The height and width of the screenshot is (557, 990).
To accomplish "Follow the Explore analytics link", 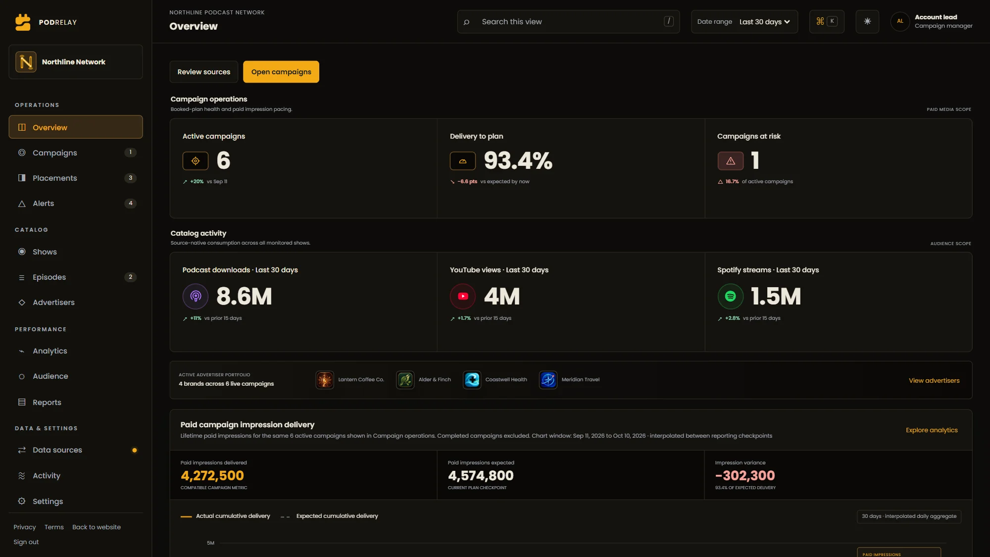I will 932,430.
